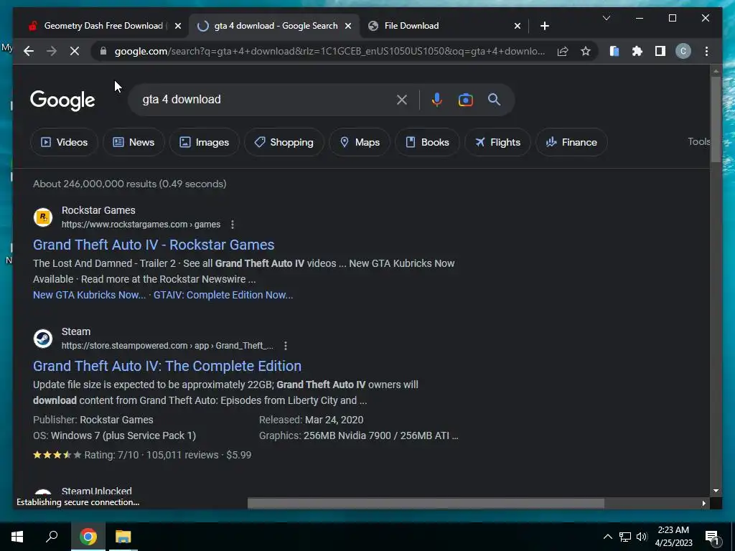
Task: Open the volume control in tray
Action: click(642, 537)
